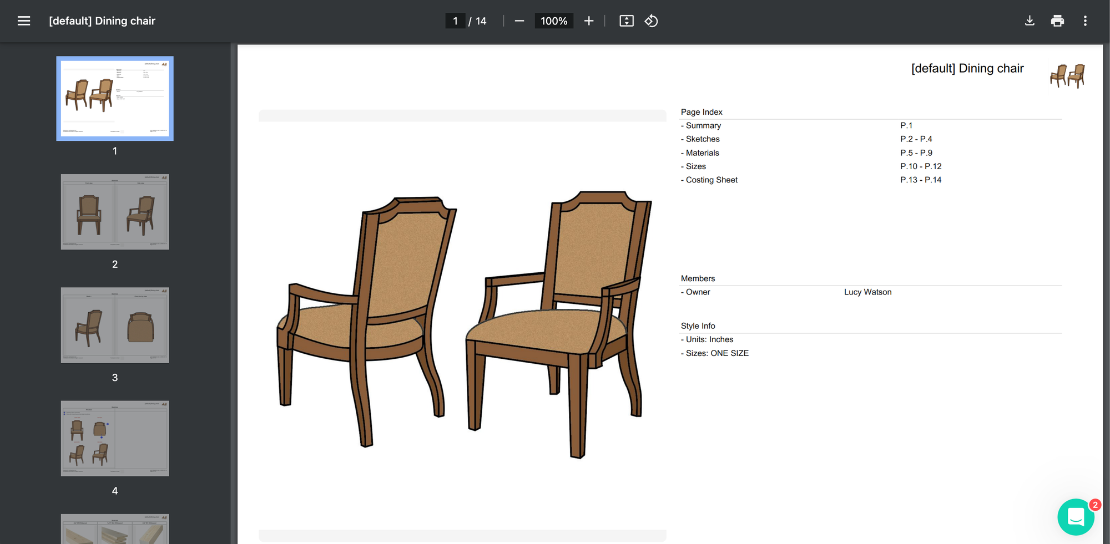Image resolution: width=1110 pixels, height=544 pixels.
Task: Click the 'Members' heading
Action: [x=698, y=278]
